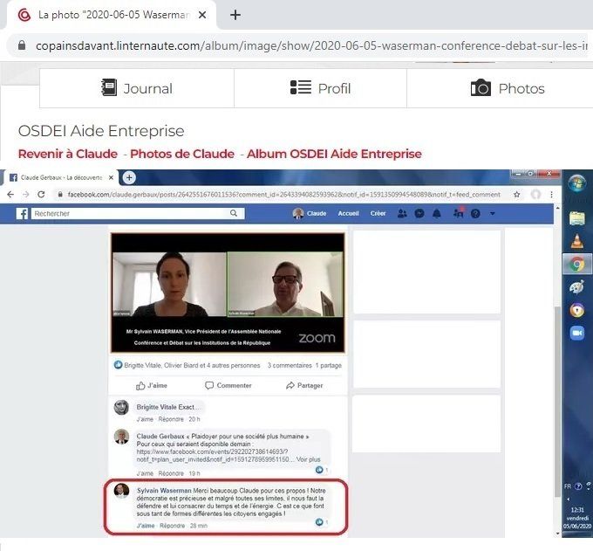
Task: Click the Partager button
Action: 304,385
